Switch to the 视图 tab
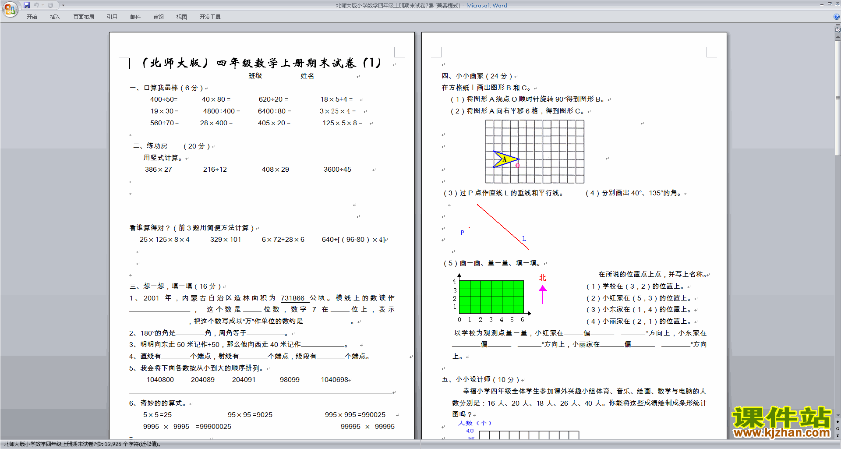 (x=182, y=17)
